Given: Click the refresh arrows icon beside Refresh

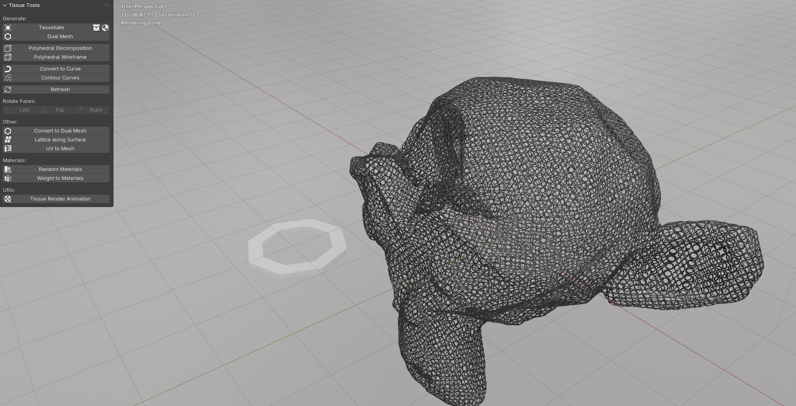Looking at the screenshot, I should 7,89.
